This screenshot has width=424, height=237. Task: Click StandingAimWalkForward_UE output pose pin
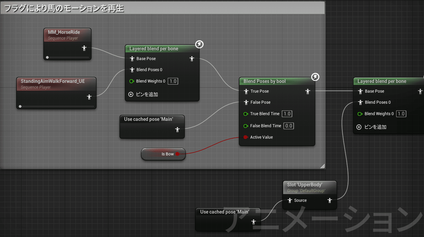(89, 97)
